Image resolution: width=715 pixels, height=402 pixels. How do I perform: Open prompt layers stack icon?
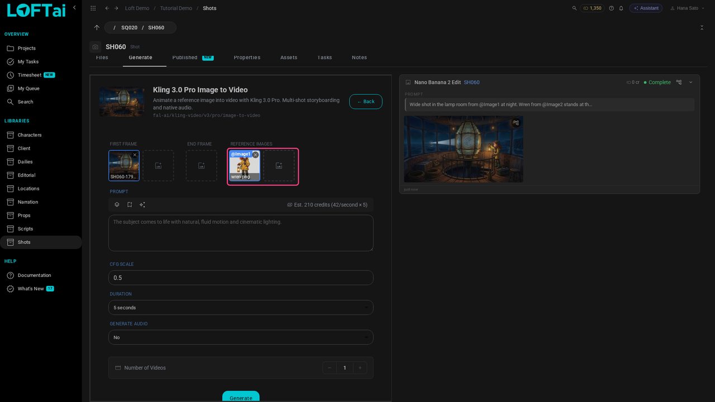point(117,205)
